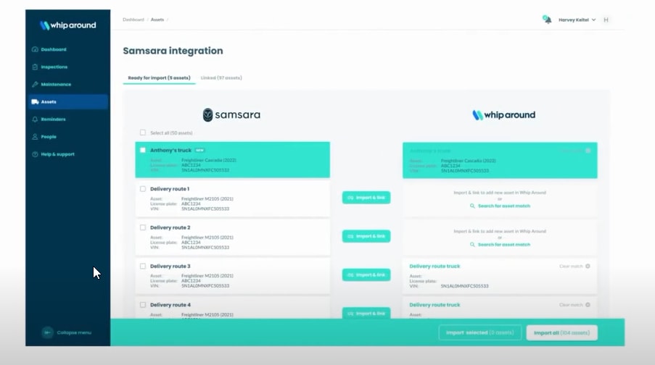The image size is (655, 365).
Task: Open Inspections in the sidebar menu
Action: point(54,67)
